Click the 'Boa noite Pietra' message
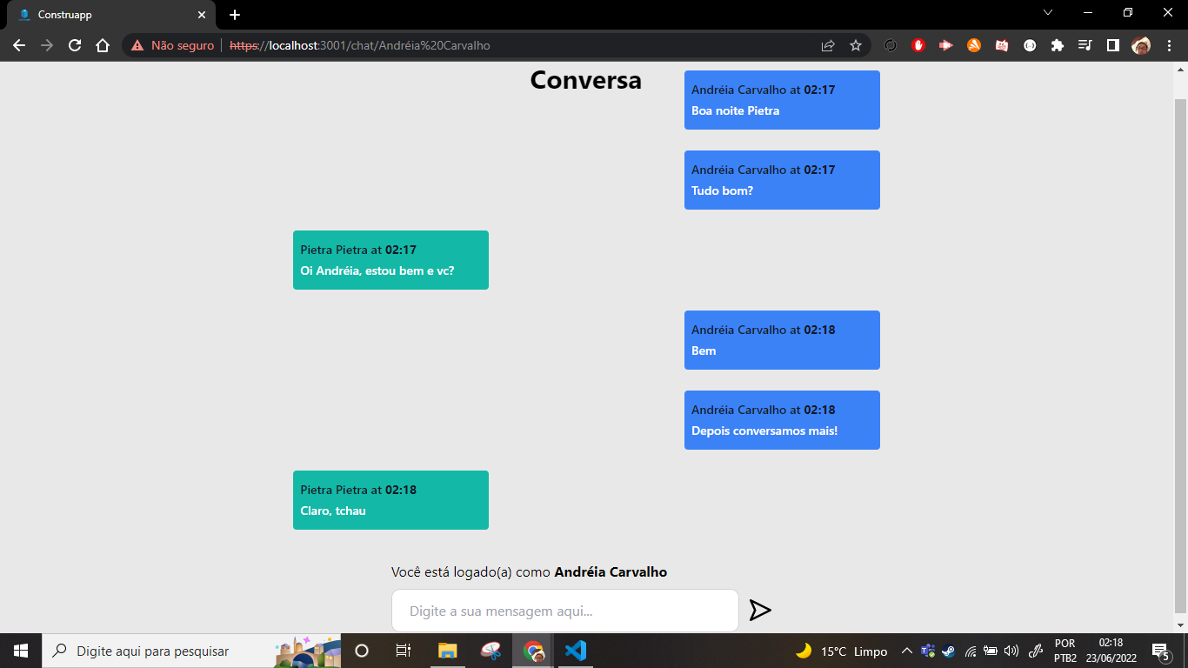 point(782,100)
